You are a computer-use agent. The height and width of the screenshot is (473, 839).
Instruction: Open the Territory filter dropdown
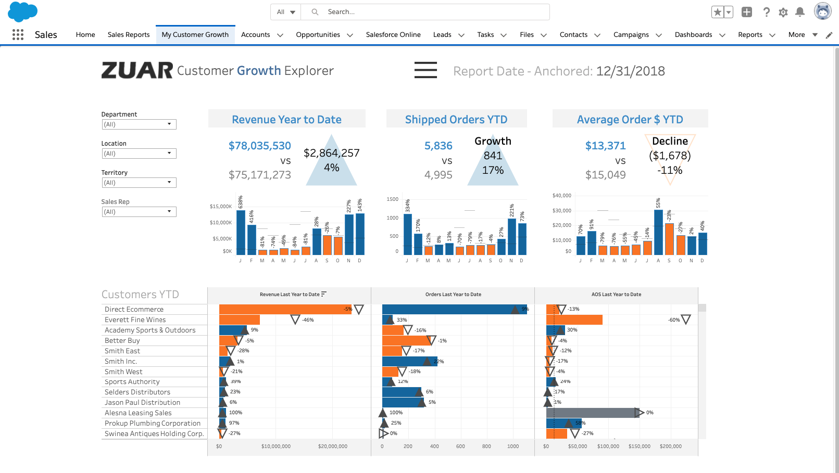point(139,183)
